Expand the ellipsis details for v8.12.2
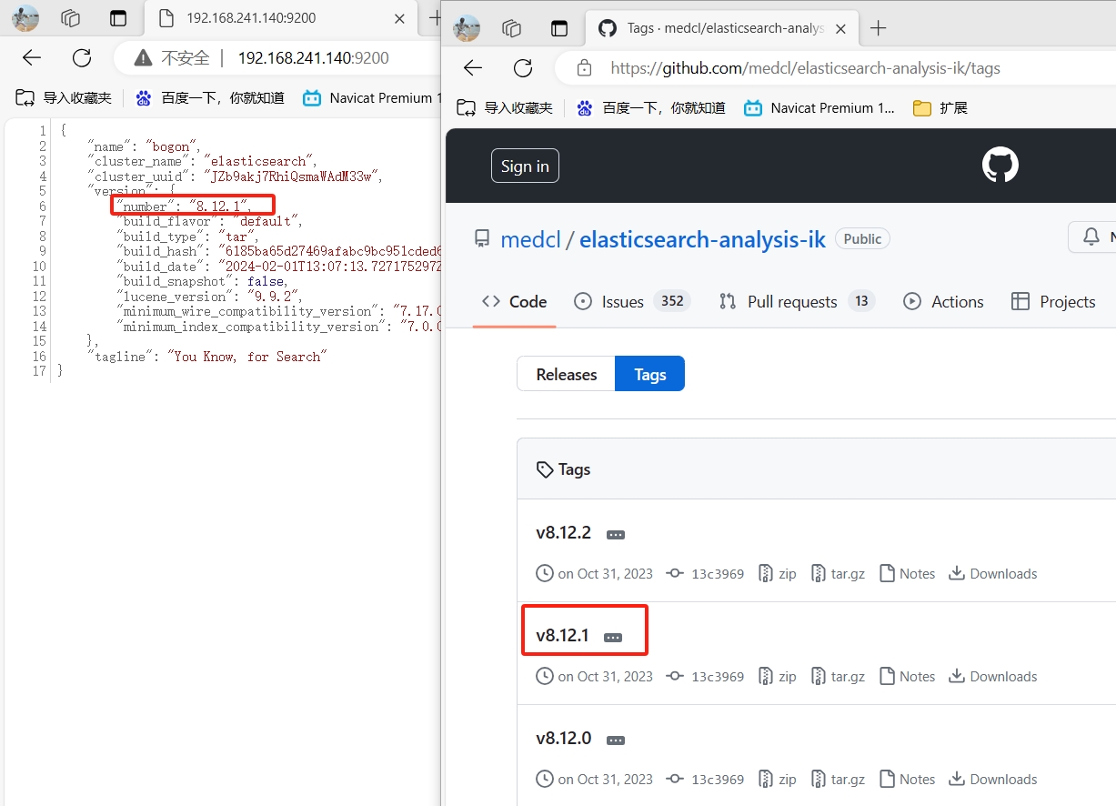The width and height of the screenshot is (1116, 806). coord(616,535)
